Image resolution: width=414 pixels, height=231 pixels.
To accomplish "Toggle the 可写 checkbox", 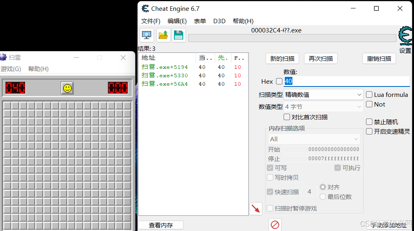I will click(270, 168).
